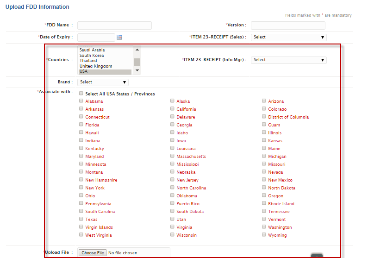Choose Thailand from the Countries list

(x=88, y=61)
